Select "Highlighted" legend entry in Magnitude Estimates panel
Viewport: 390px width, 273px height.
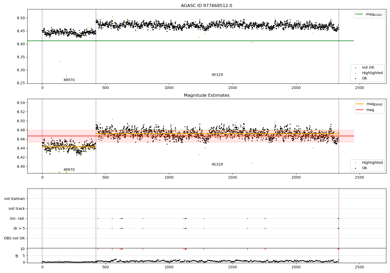tap(372, 163)
